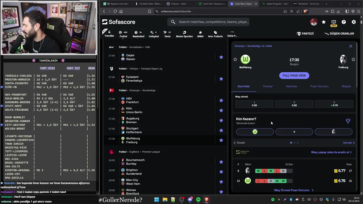Vote draw X in Kim Kazanır
Image resolution: width=363 pixels, height=204 pixels.
(294, 132)
